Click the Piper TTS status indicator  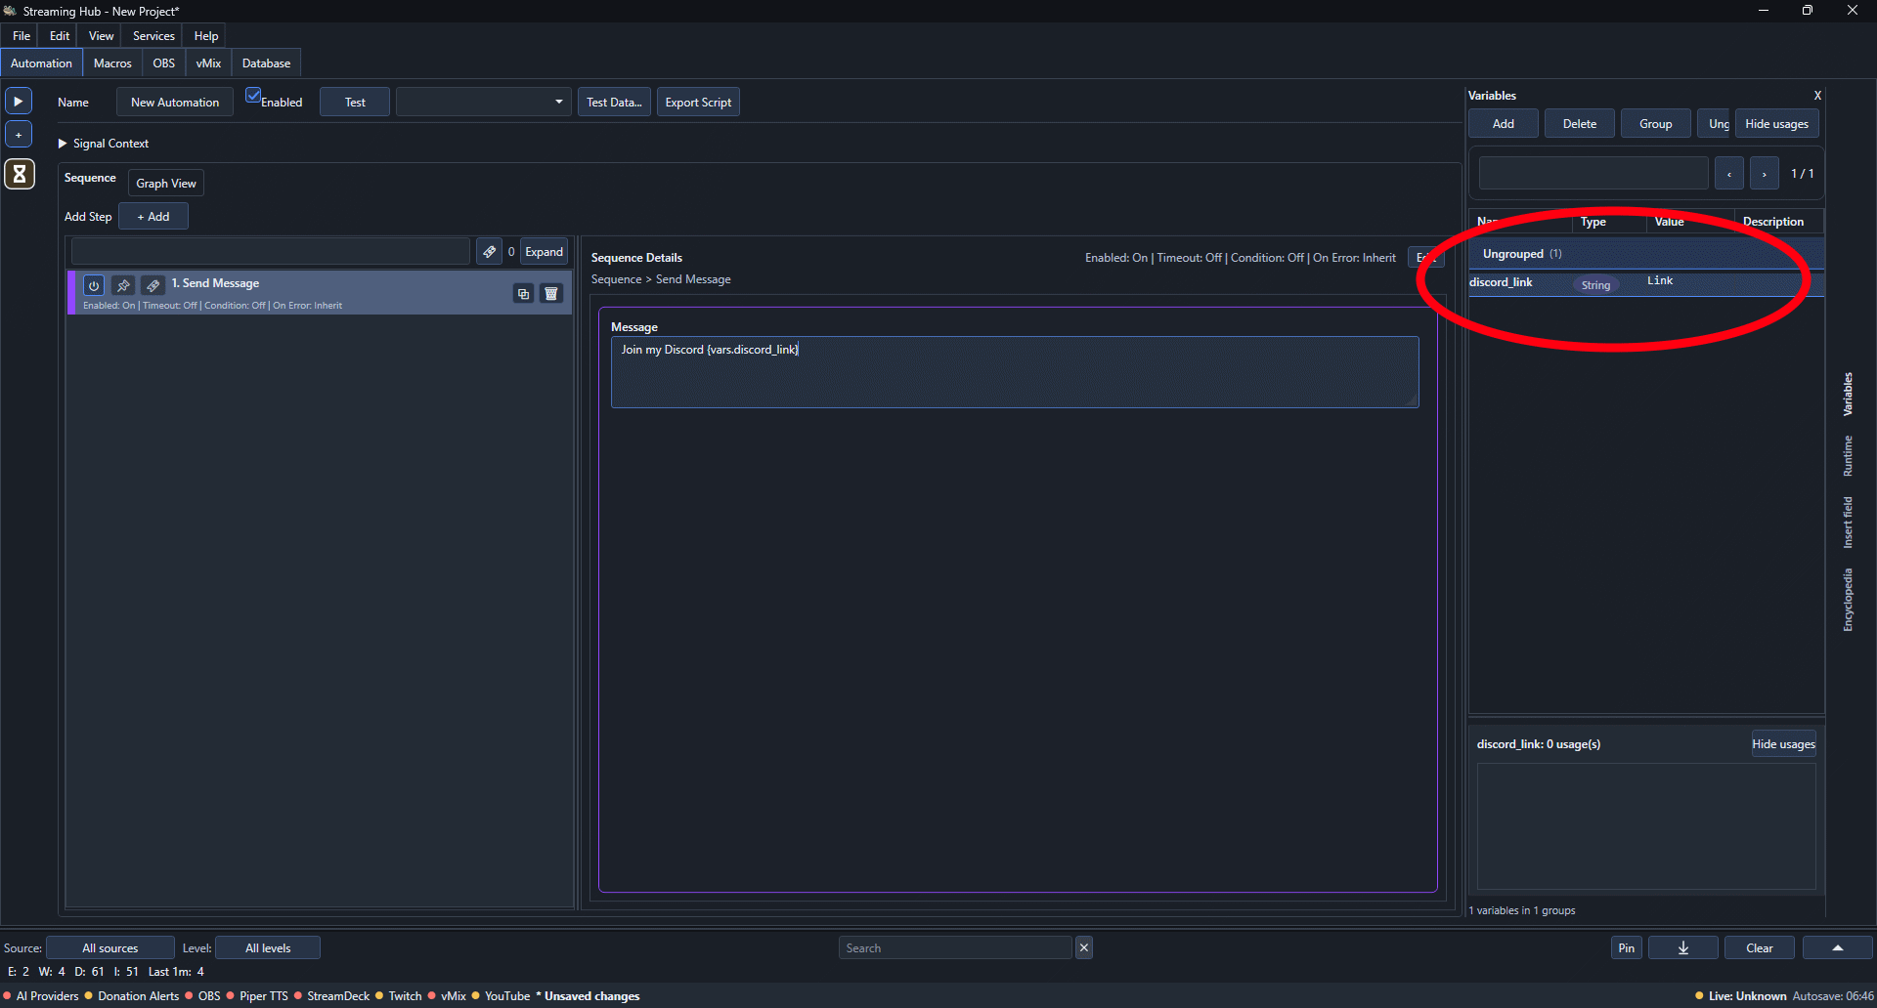click(x=257, y=995)
